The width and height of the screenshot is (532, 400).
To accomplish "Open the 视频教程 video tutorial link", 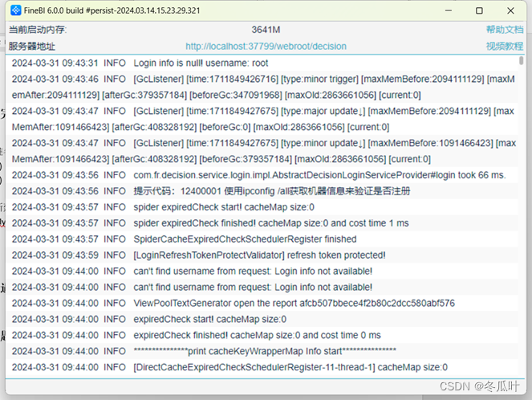I will pos(505,46).
